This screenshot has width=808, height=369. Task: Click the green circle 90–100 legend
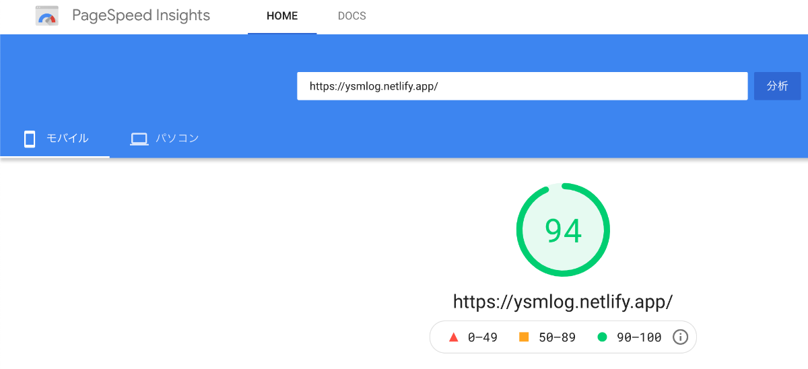[x=630, y=337]
